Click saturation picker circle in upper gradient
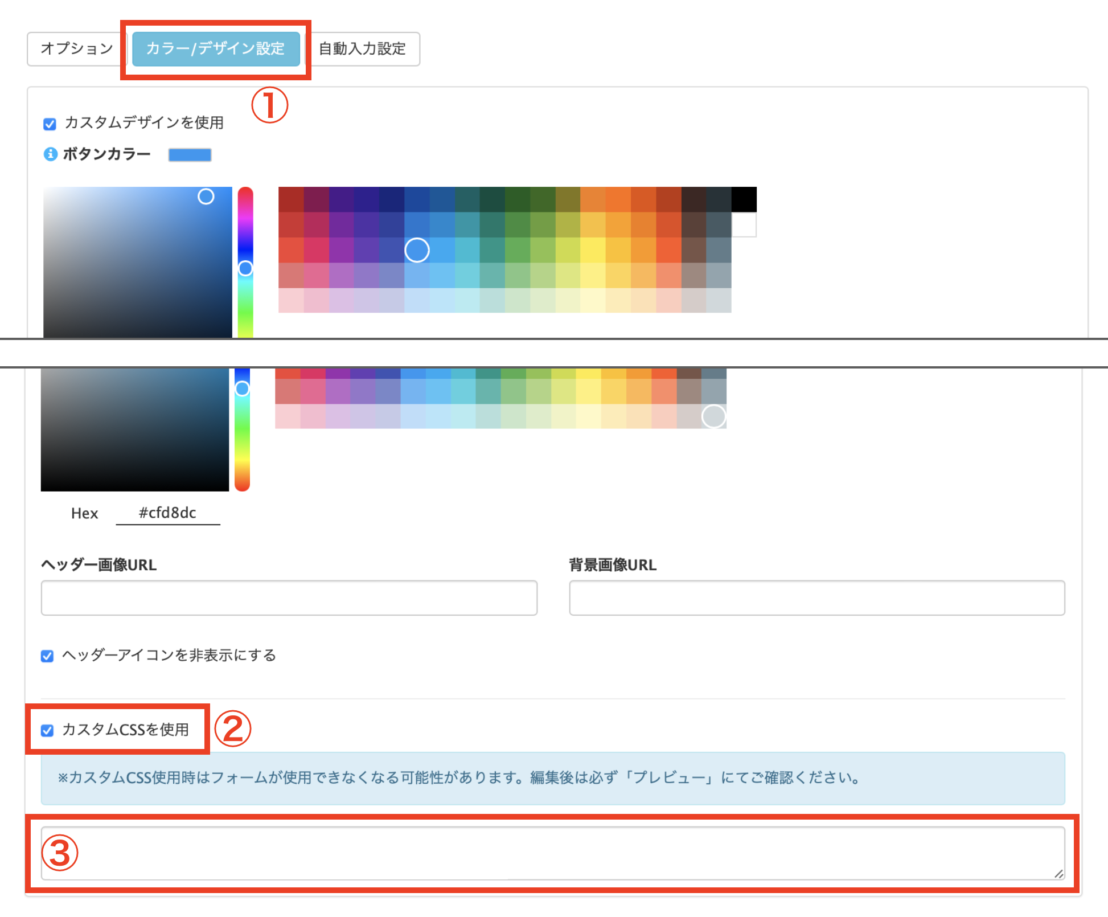Image resolution: width=1108 pixels, height=917 pixels. point(206,197)
